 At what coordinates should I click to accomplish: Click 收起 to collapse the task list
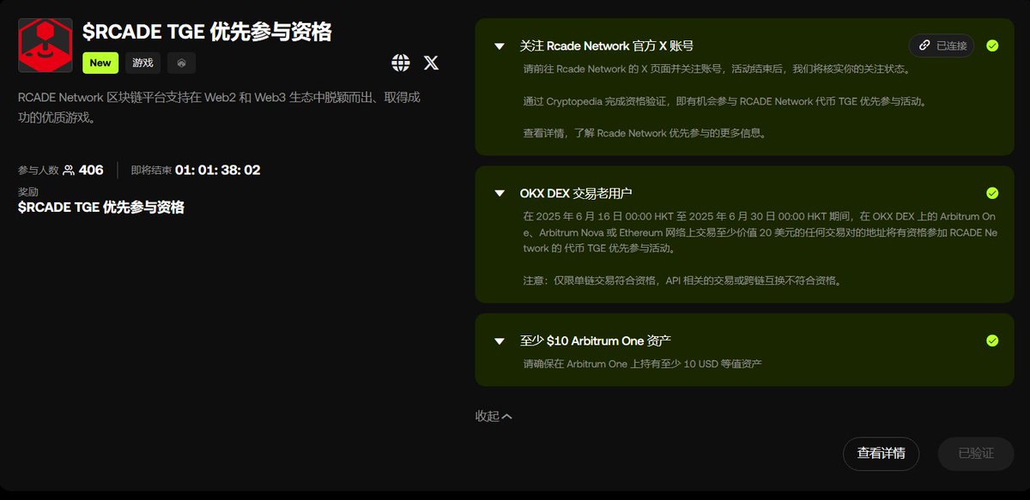(494, 416)
